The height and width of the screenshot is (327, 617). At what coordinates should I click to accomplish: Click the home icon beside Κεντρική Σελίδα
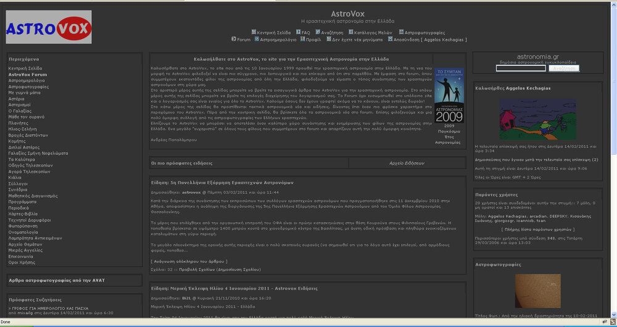(x=254, y=32)
